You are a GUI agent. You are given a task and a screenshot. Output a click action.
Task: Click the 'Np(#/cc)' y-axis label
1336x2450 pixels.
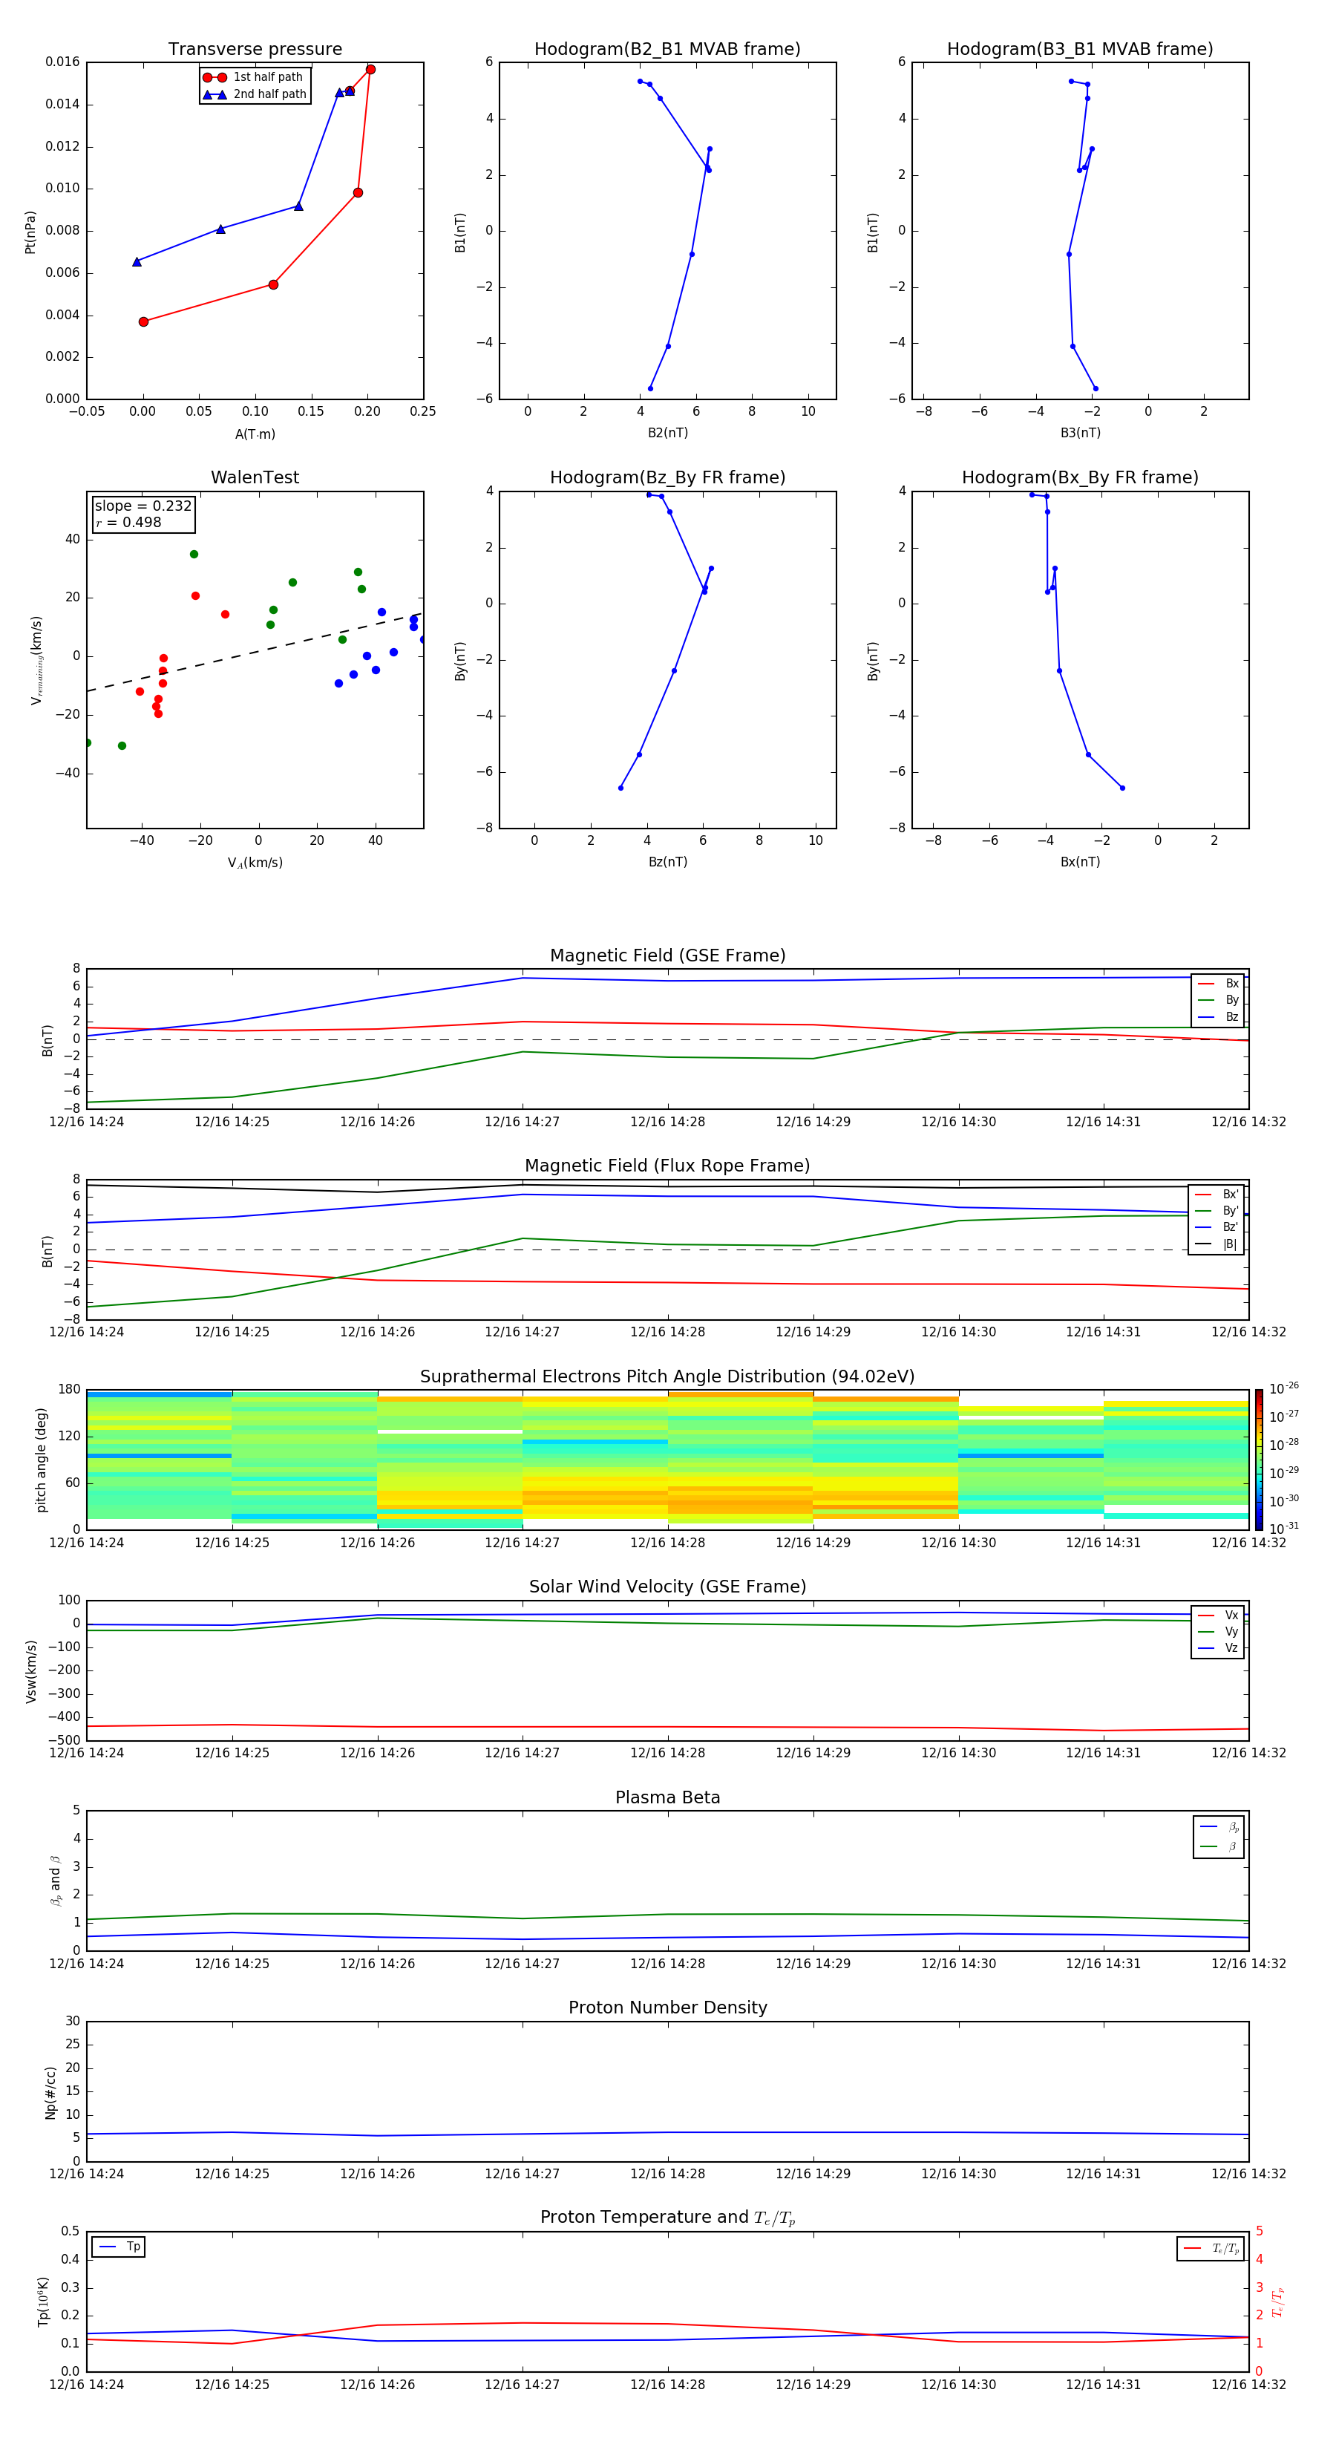(51, 2092)
